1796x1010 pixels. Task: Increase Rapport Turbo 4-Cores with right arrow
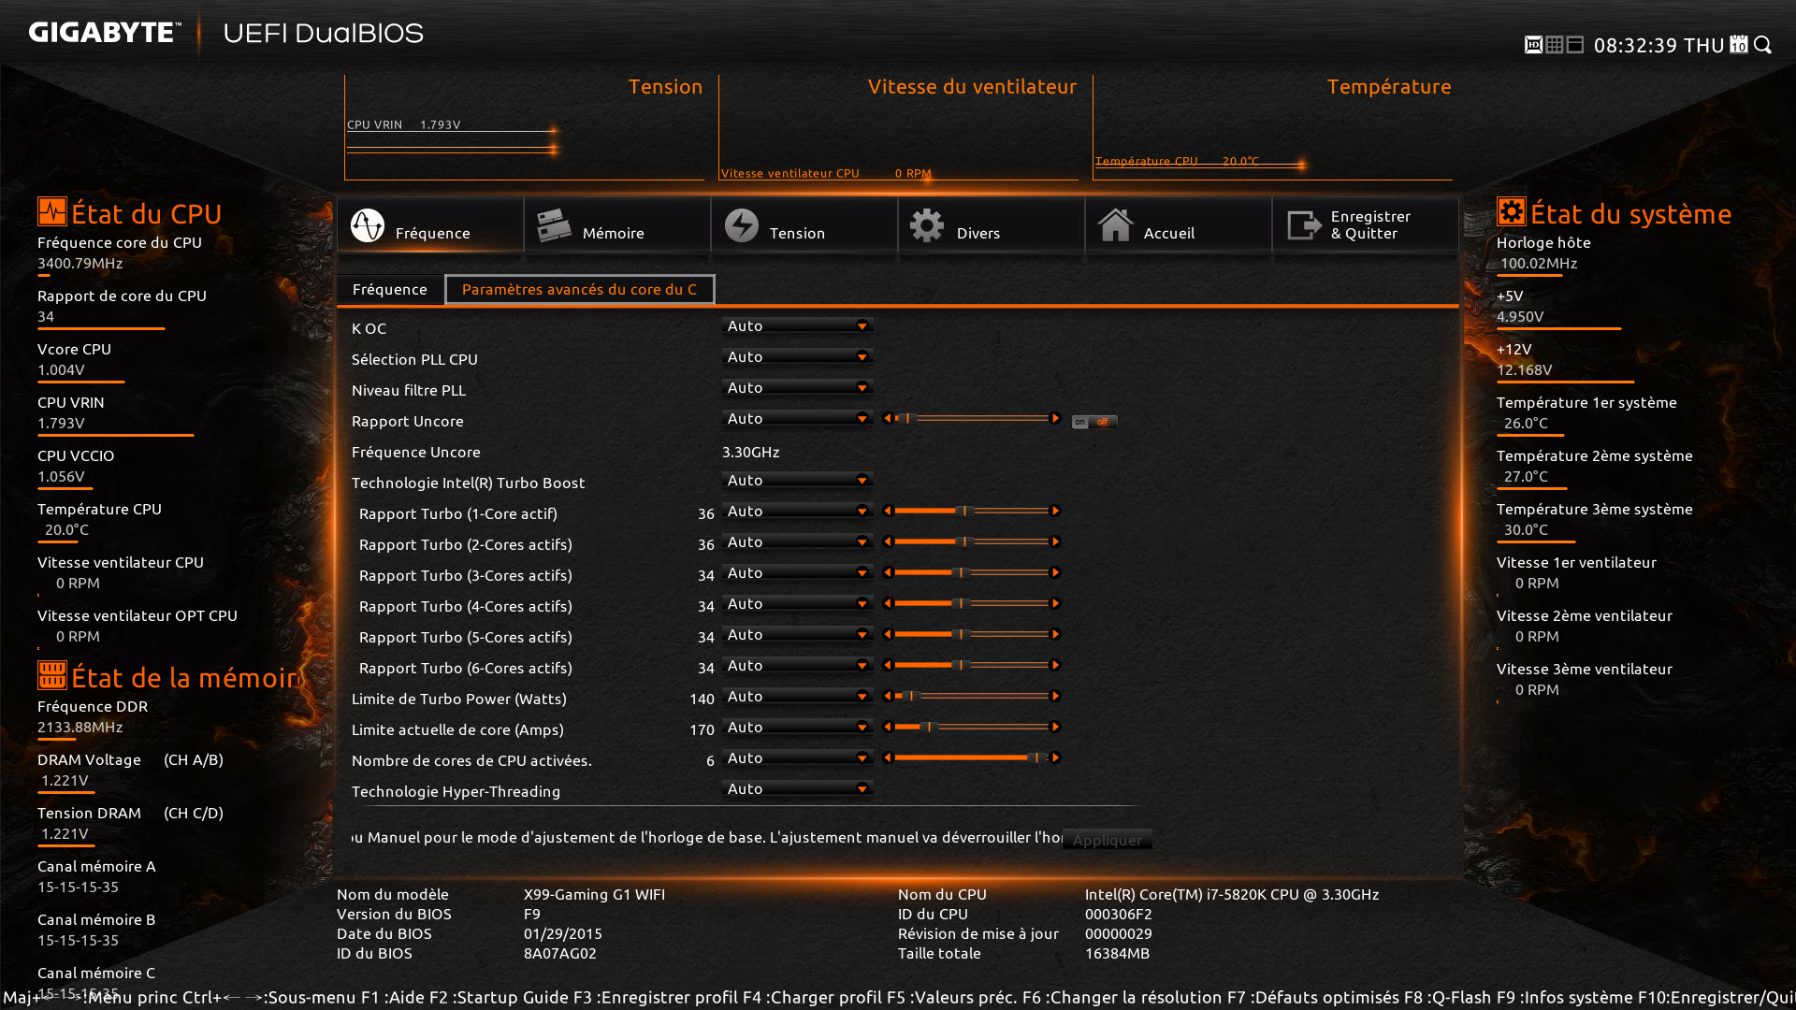tap(1056, 603)
